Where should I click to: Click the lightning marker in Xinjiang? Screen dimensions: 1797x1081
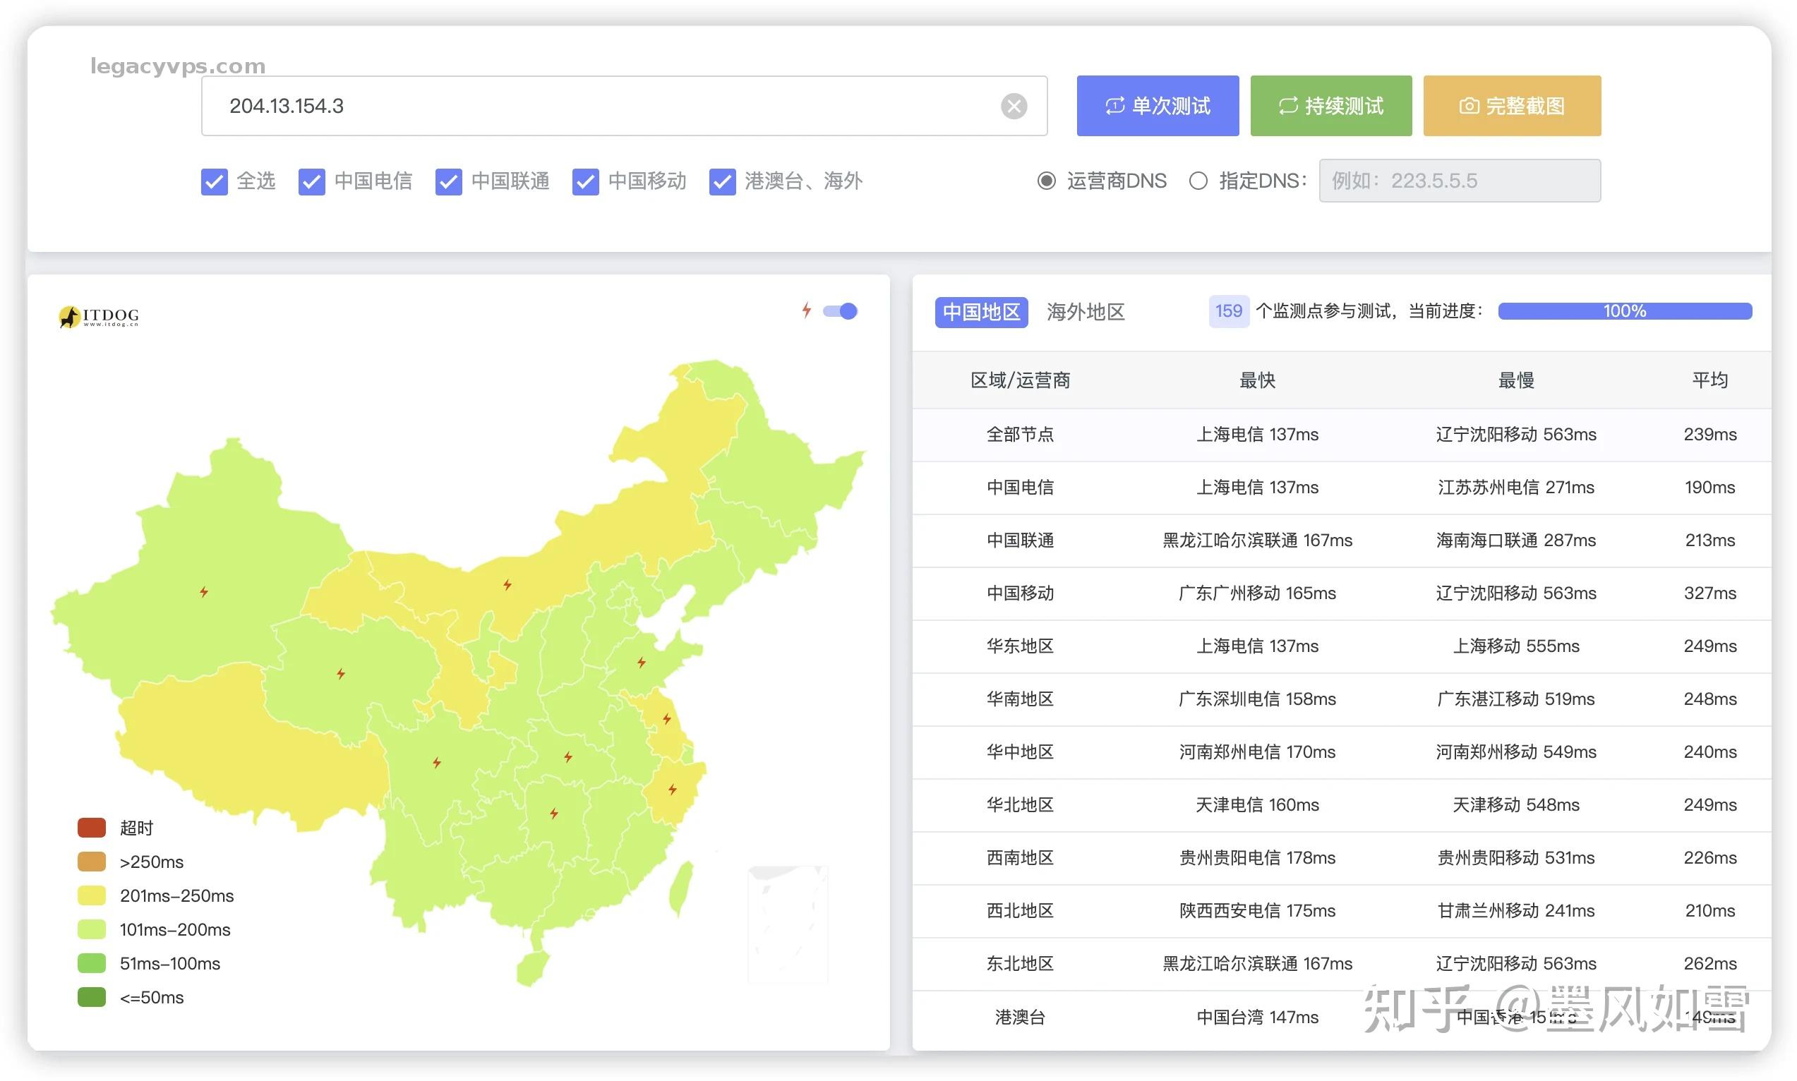pos(204,592)
